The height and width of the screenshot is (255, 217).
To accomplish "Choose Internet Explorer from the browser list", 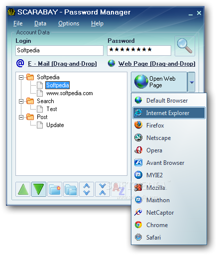I will point(169,113).
